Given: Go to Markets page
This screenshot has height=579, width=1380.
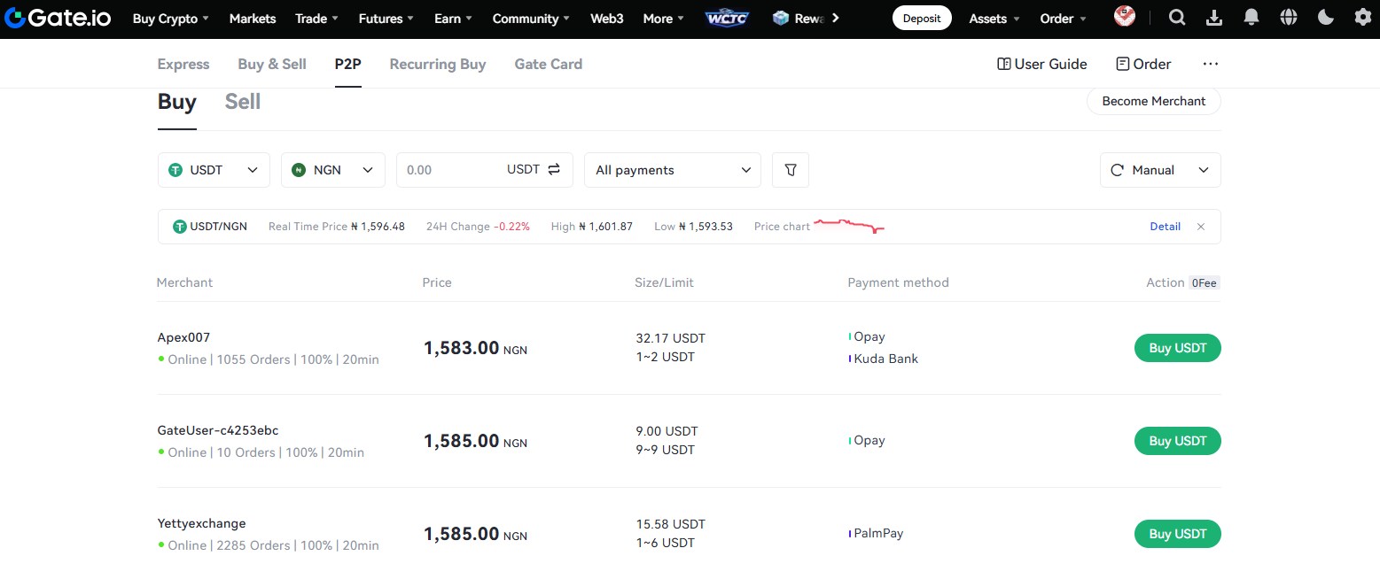Looking at the screenshot, I should 253,19.
